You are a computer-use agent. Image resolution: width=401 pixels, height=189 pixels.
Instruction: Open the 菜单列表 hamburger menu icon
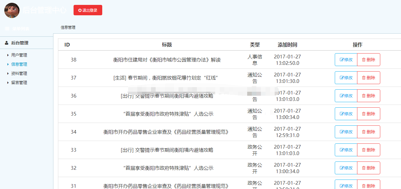click(7, 29)
